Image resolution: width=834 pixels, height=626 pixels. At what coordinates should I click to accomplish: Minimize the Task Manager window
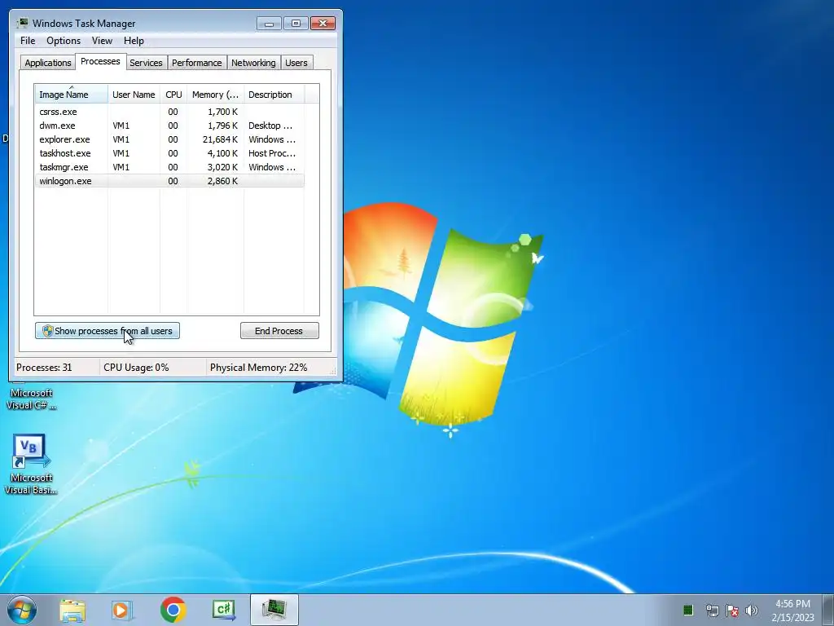pyautogui.click(x=269, y=24)
